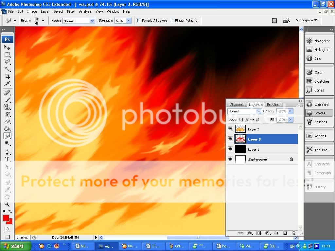The image size is (335, 251).
Task: Toggle Quick Mask mode
Action: coord(7,229)
